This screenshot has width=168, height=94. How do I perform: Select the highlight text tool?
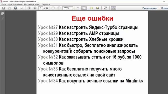97,8
